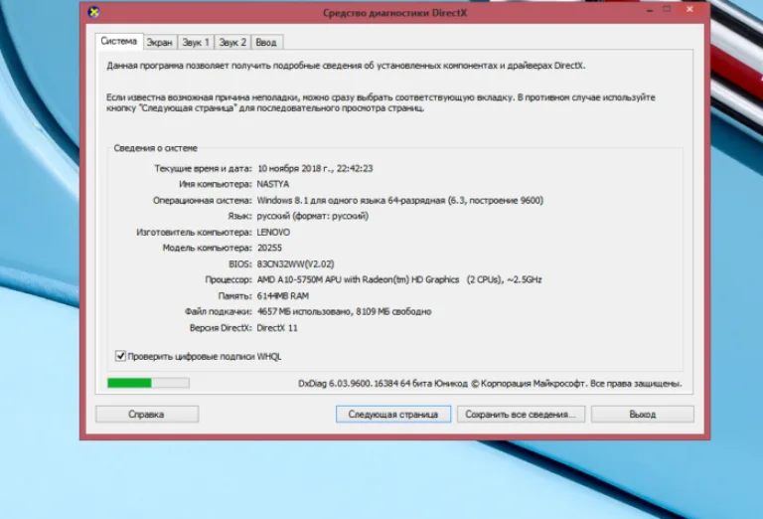Click the Язык label

(239, 216)
